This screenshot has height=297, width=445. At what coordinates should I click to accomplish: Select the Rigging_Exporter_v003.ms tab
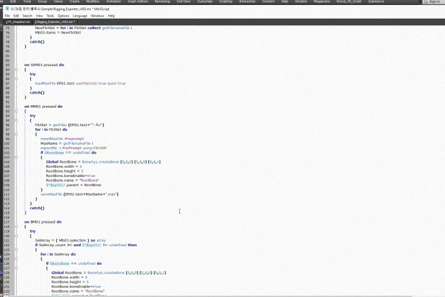click(55, 22)
